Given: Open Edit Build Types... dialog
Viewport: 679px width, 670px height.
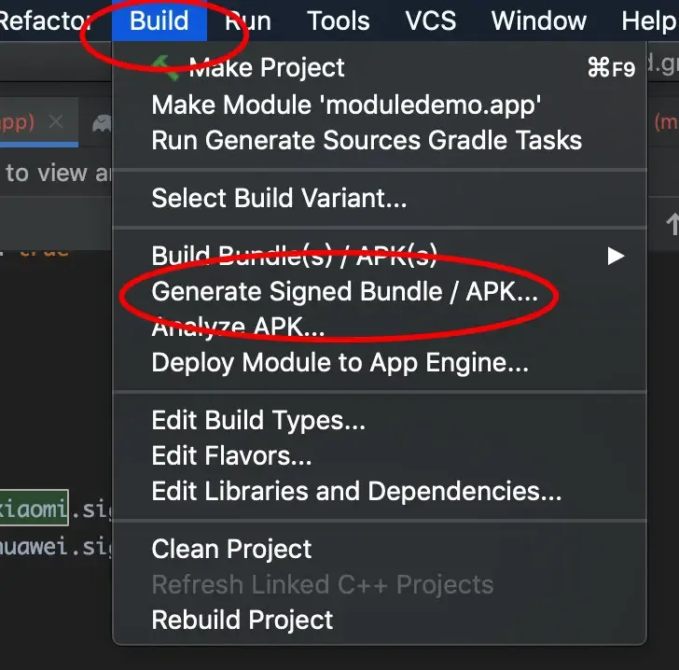Looking at the screenshot, I should (x=258, y=421).
